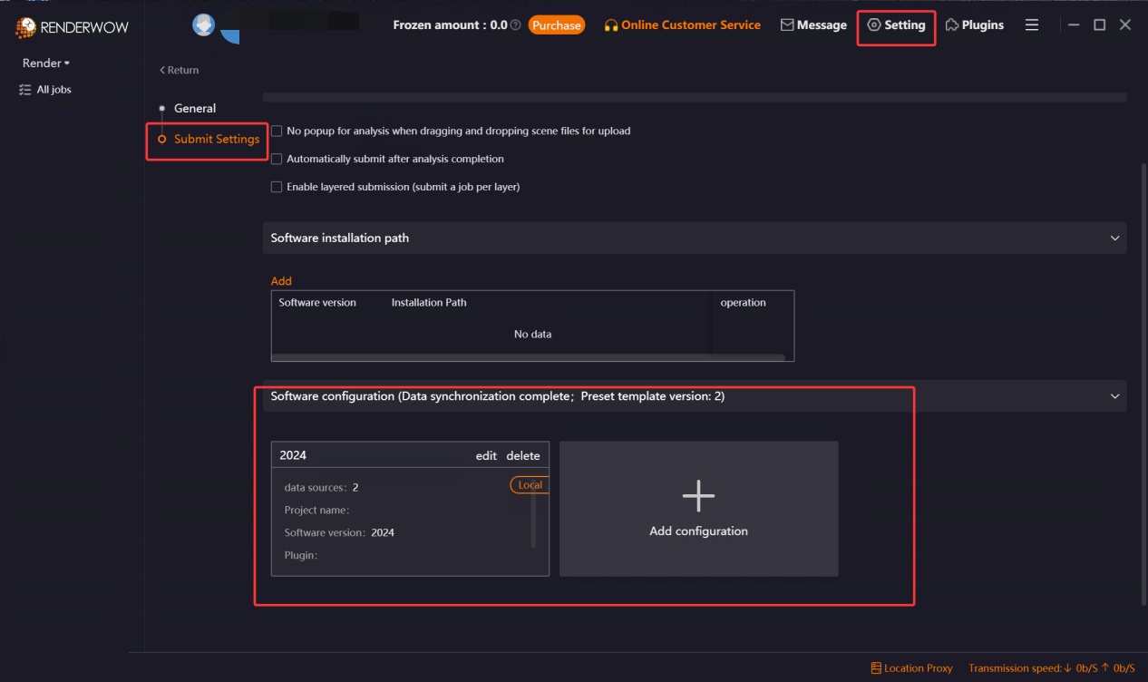Screen dimensions: 1148x682
Task: Select the General settings section
Action: tap(194, 108)
